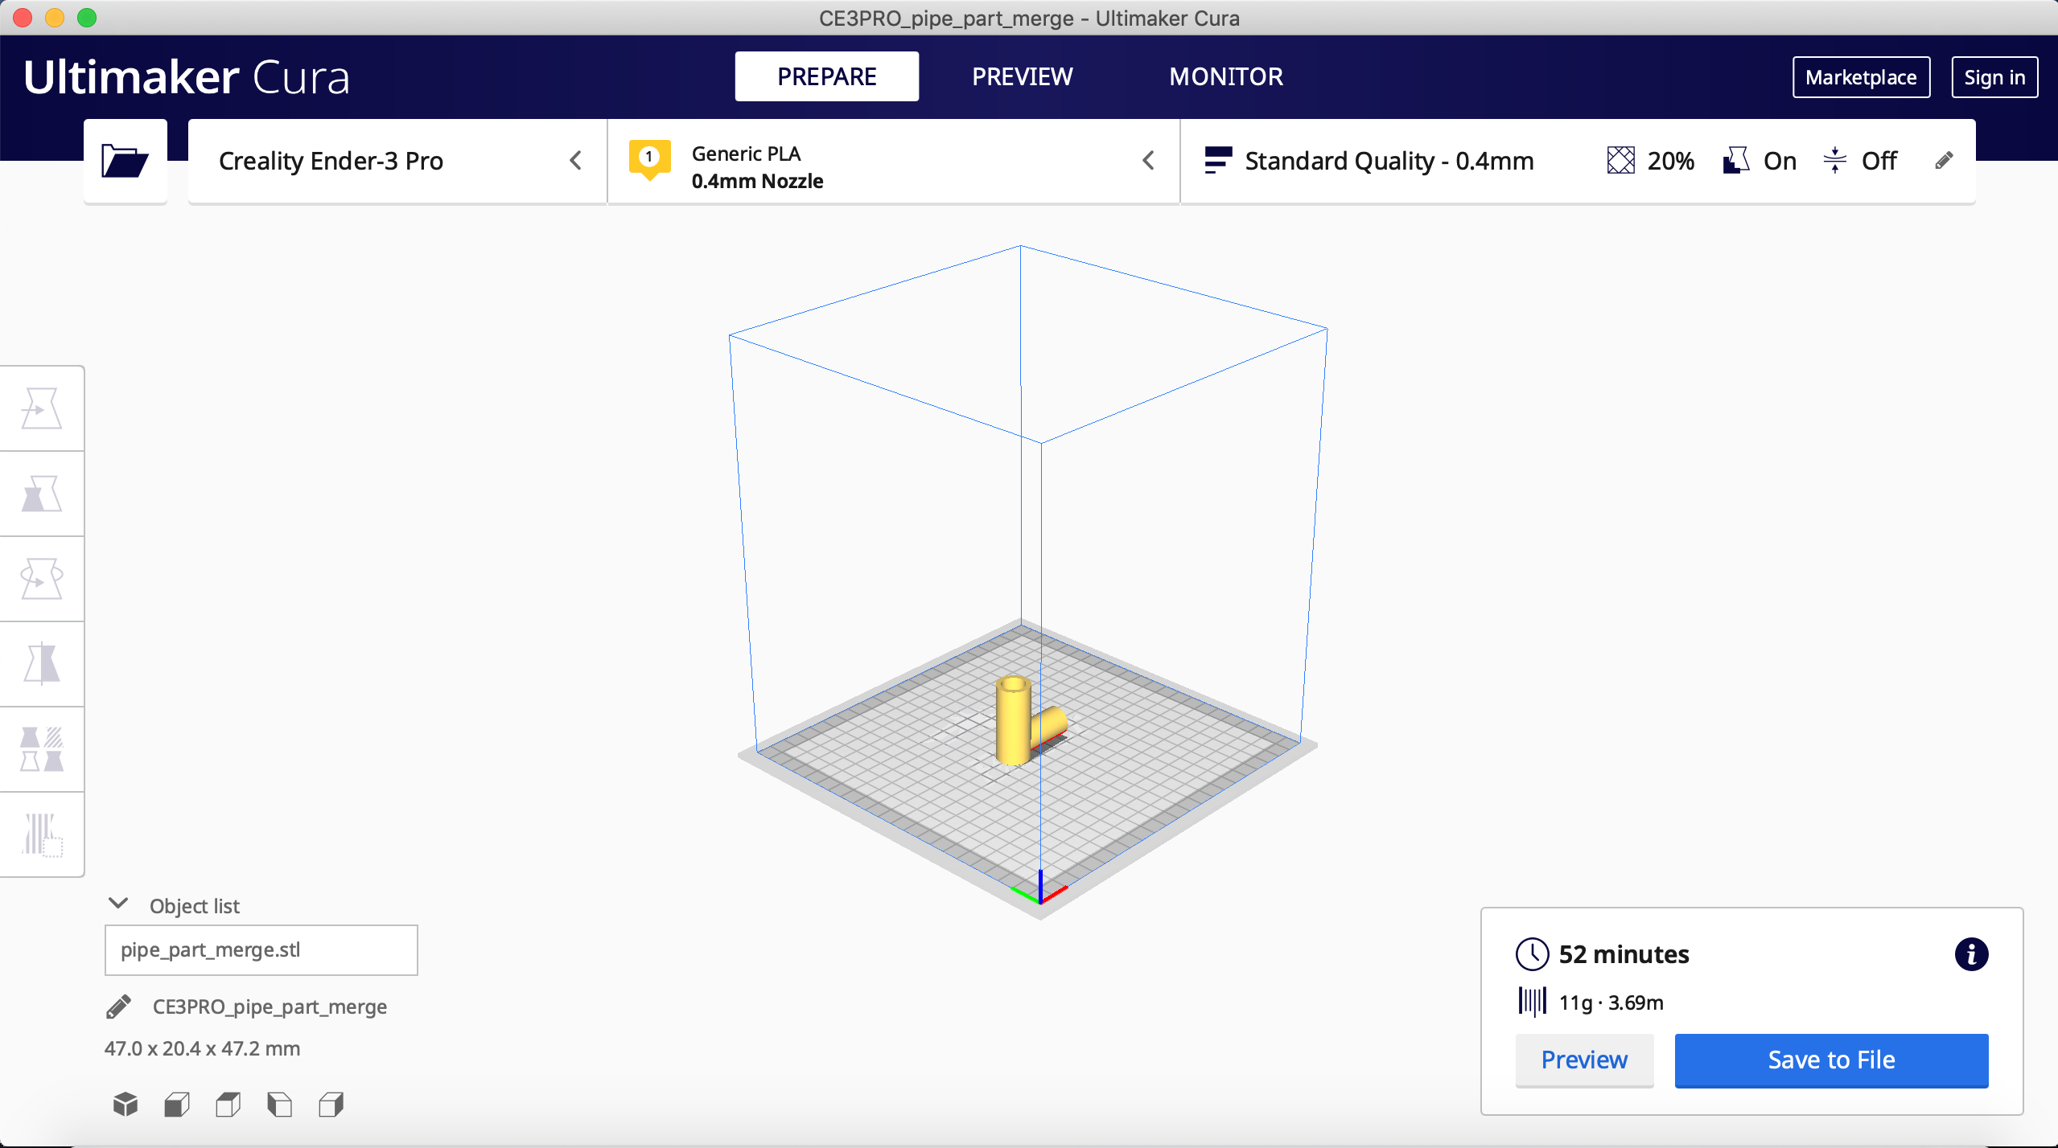Select the Rotate tool in sidebar

click(x=41, y=579)
